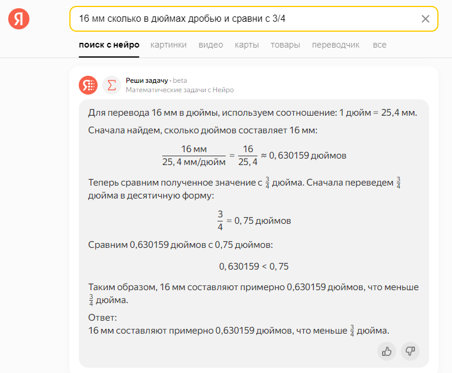This screenshot has width=452, height=373.
Task: Click the sigma math icon
Action: click(112, 85)
